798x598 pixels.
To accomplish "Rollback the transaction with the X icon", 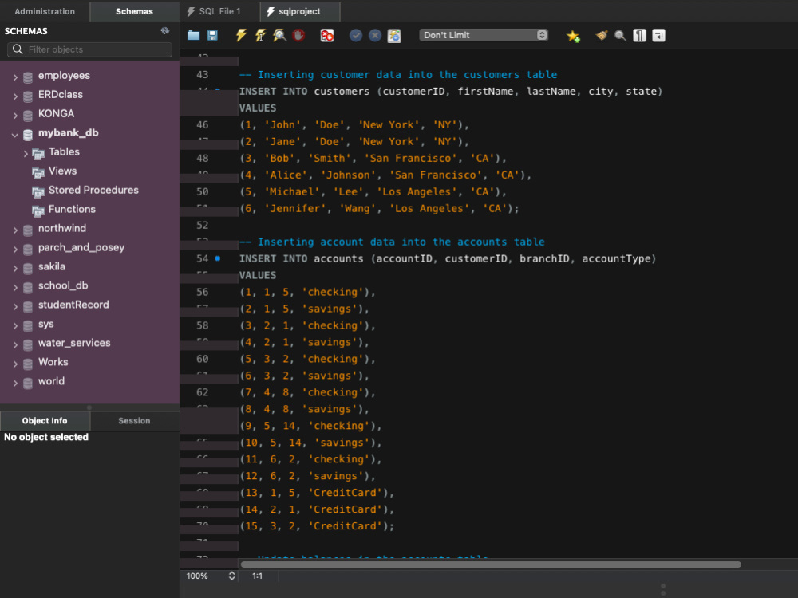I will click(x=375, y=35).
